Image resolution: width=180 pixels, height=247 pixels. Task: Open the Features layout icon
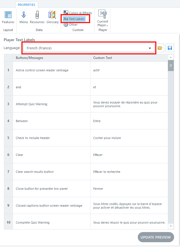click(x=8, y=17)
